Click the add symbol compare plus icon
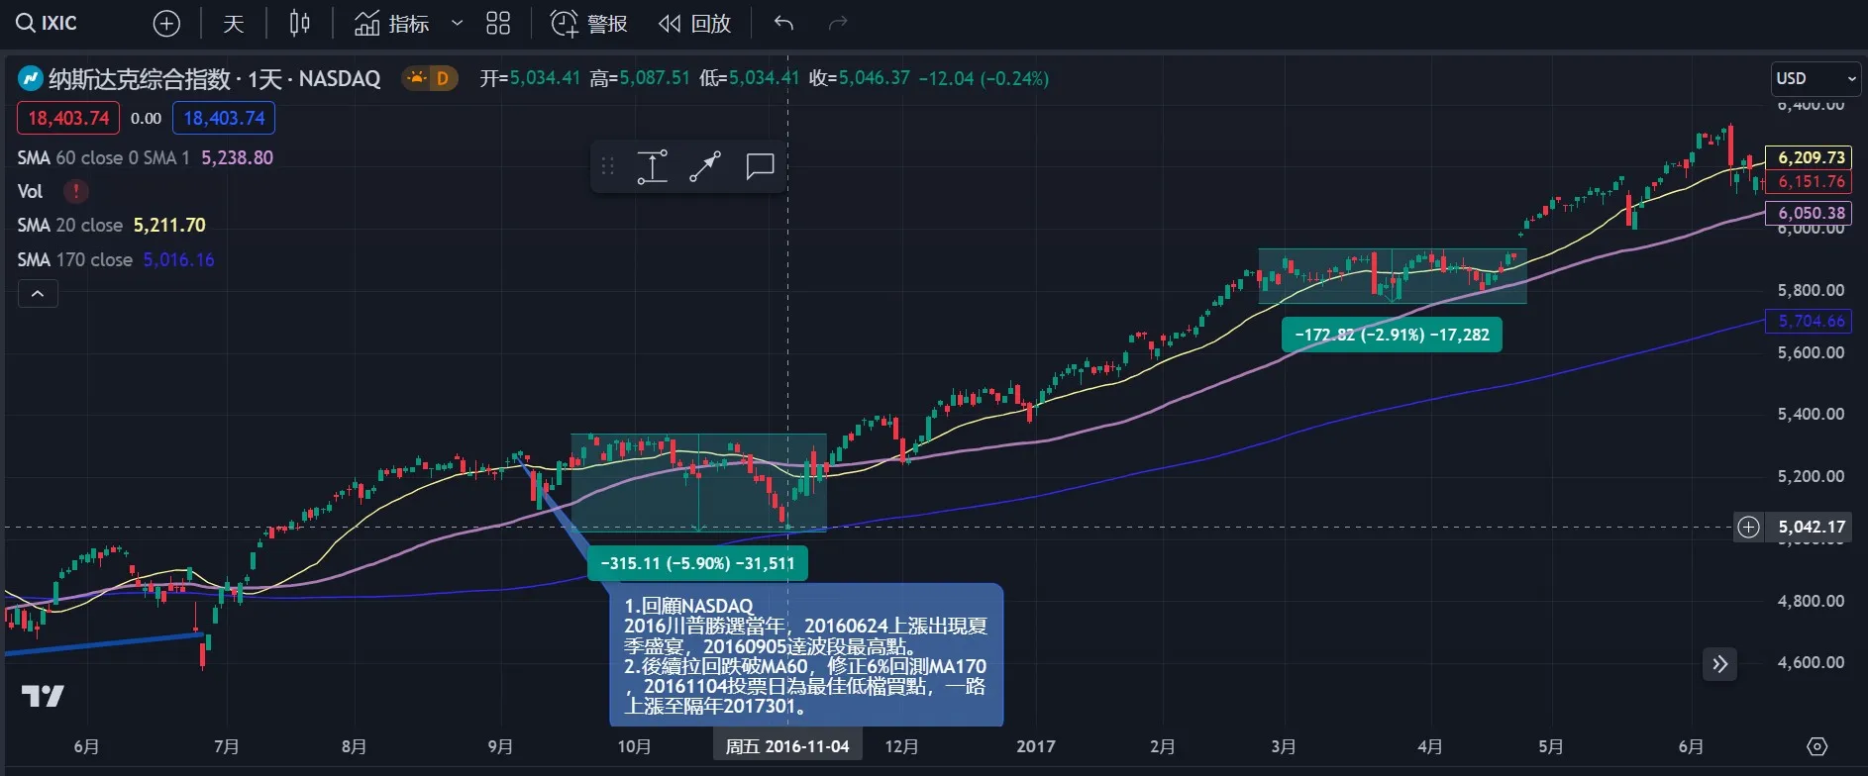1868x776 pixels. 166,23
